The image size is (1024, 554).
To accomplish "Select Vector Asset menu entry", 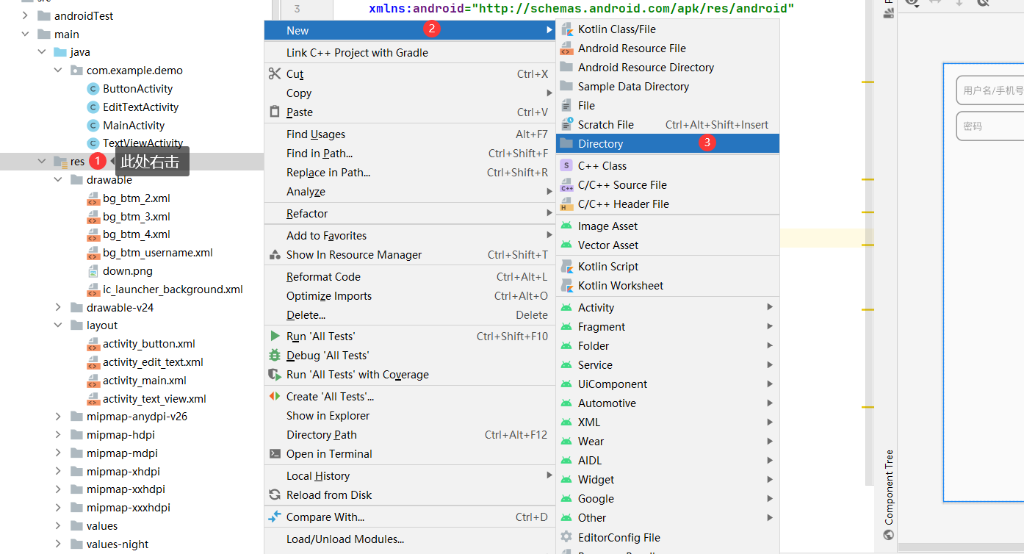I will pyautogui.click(x=607, y=245).
